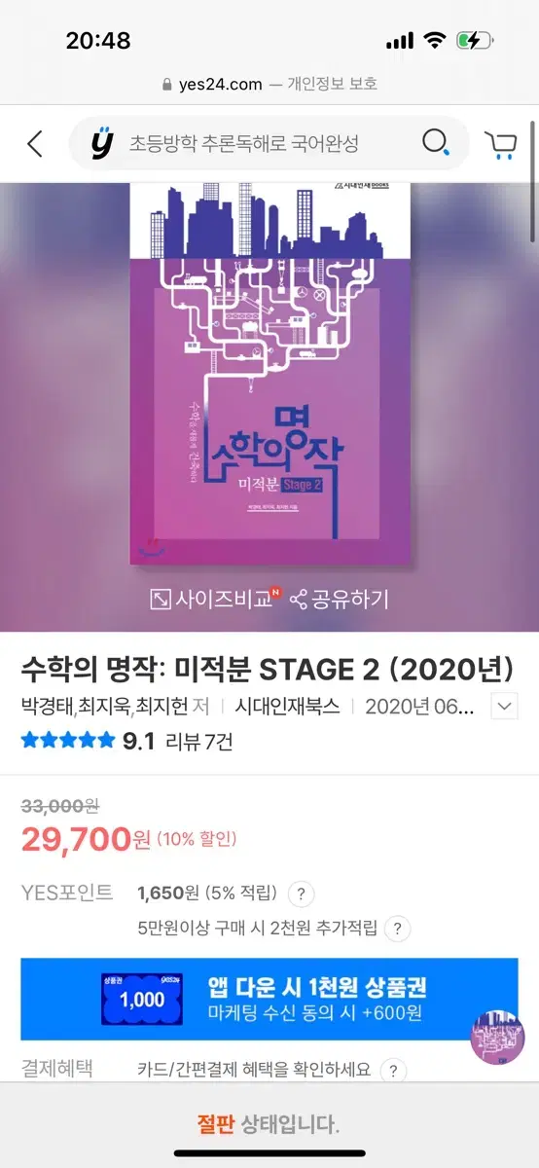Tap the search magnifier icon
The image size is (539, 1168).
click(x=436, y=144)
